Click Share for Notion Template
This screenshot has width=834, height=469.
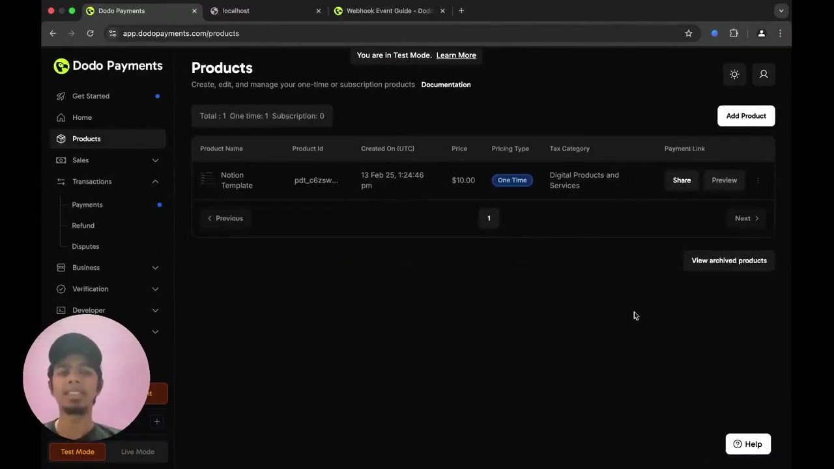(x=682, y=180)
